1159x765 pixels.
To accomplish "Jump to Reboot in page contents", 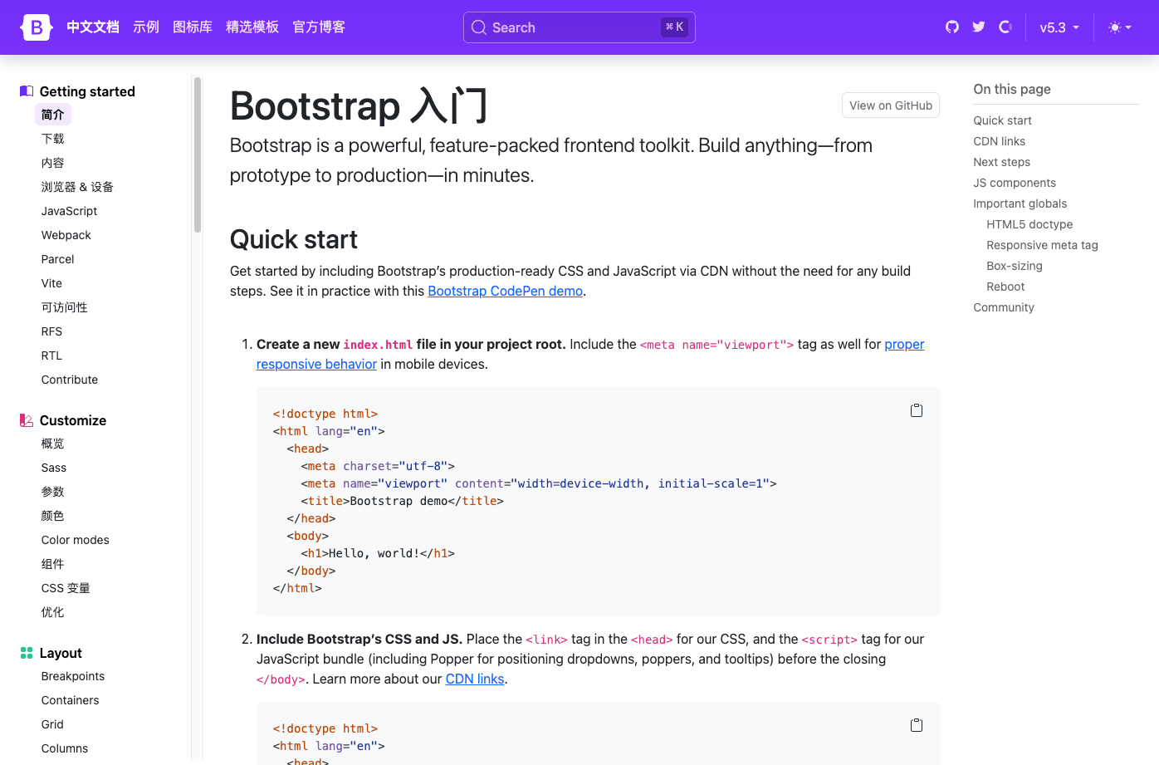I will (1005, 287).
